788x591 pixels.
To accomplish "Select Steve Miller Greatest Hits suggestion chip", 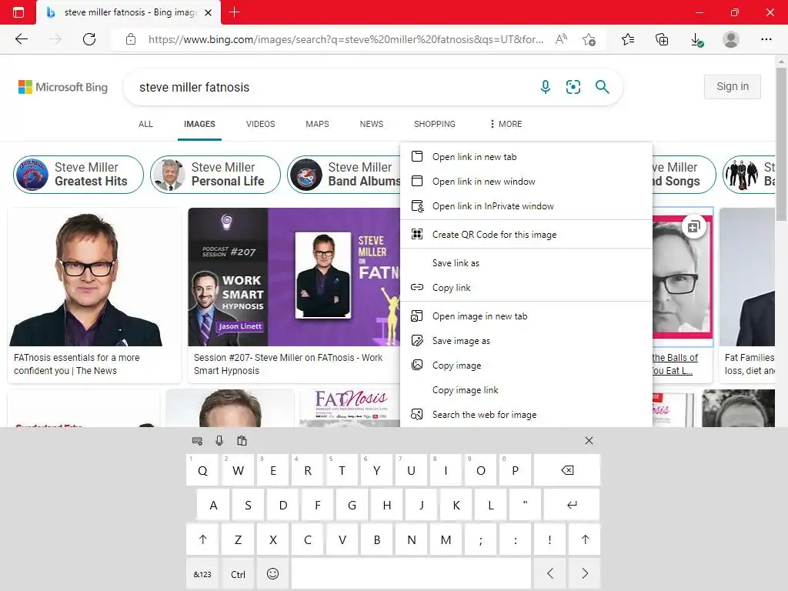I will tap(78, 175).
